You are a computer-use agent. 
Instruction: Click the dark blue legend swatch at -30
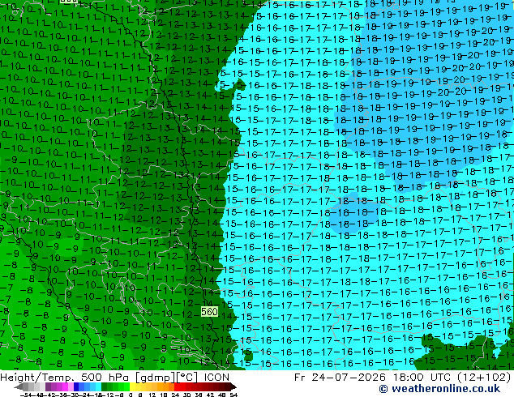coord(76,387)
